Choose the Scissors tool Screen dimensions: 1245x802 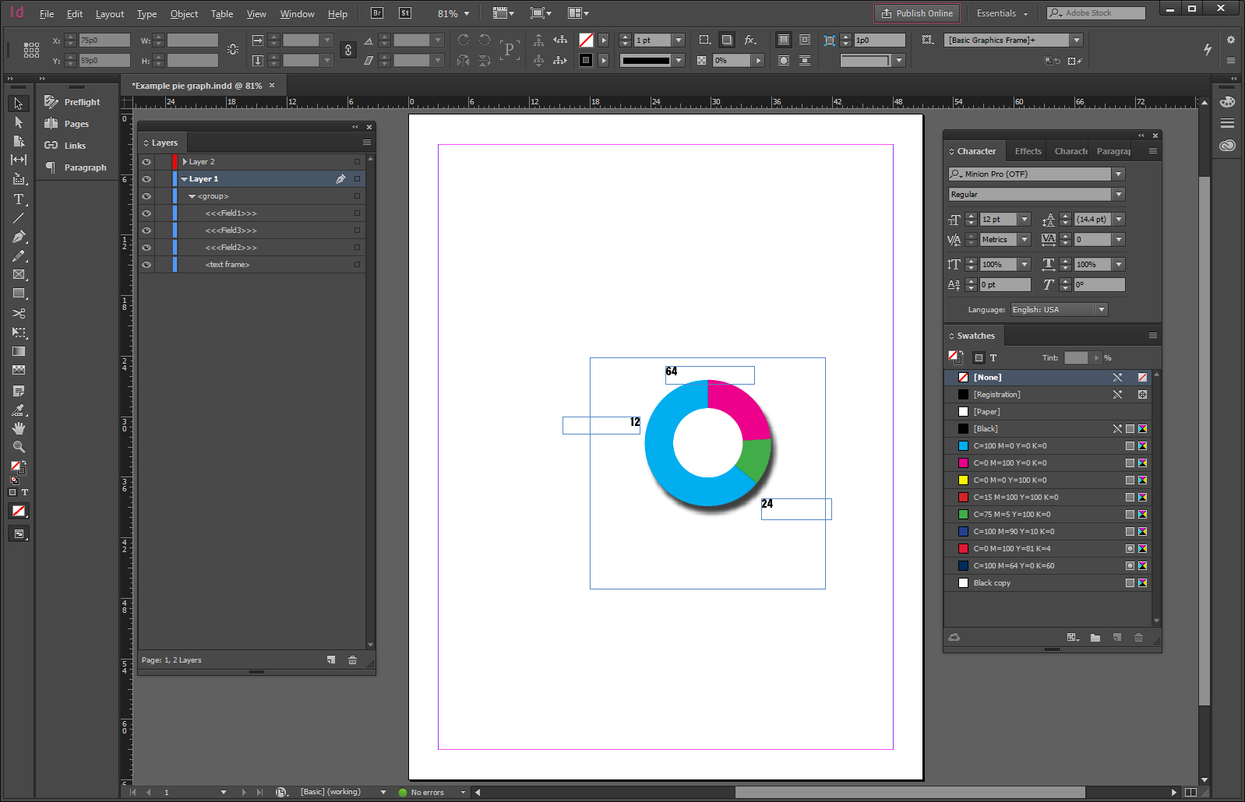(19, 313)
